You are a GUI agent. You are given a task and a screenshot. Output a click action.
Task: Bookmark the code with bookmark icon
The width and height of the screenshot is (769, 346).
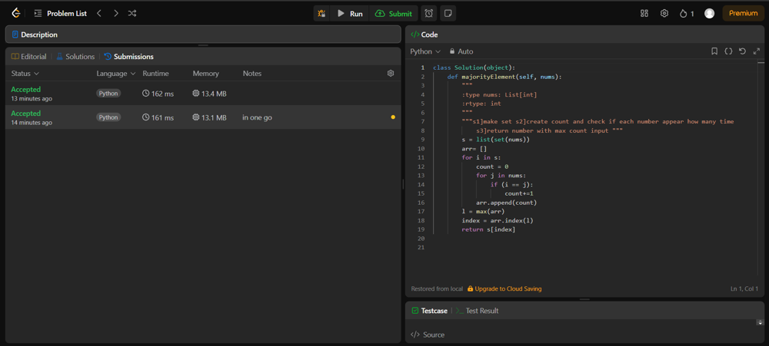click(714, 51)
